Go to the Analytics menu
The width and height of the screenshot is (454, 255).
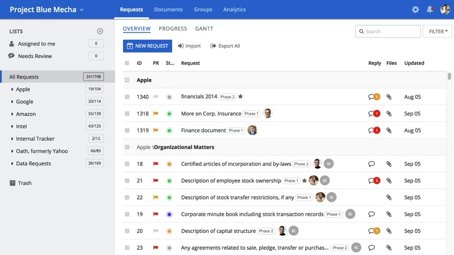click(x=234, y=10)
